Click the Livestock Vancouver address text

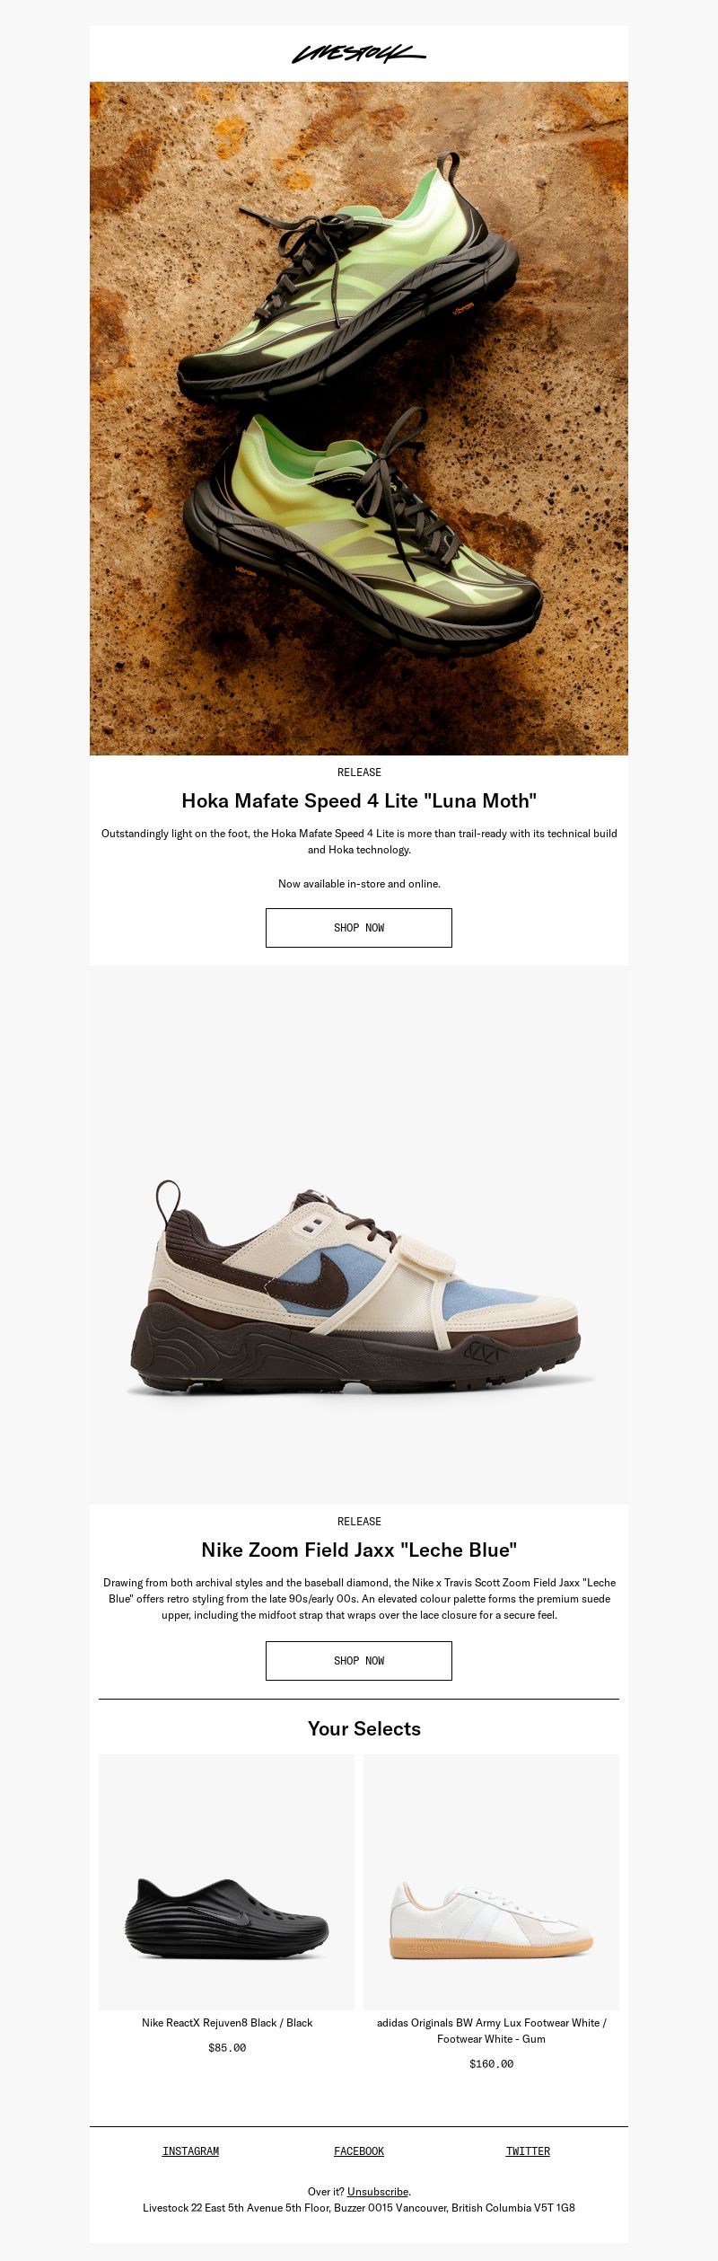coord(359,2208)
